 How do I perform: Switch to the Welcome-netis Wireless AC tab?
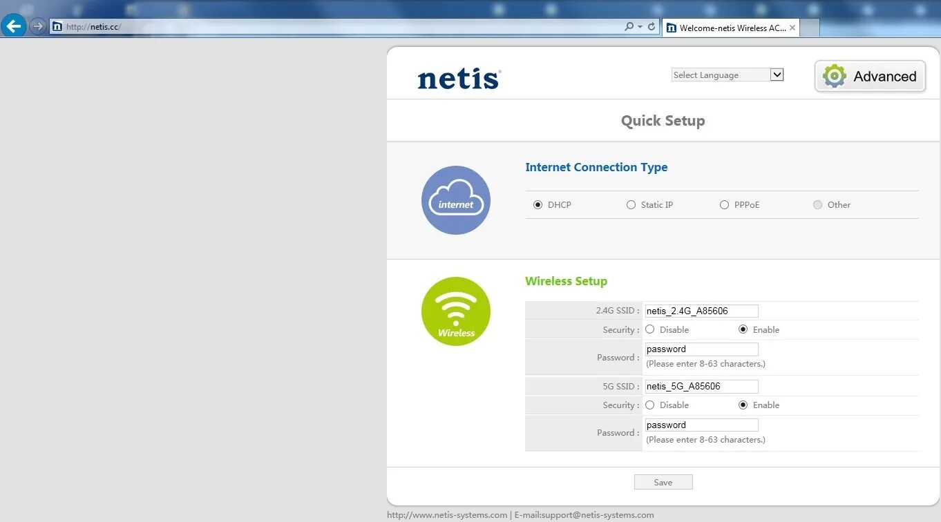tap(730, 28)
